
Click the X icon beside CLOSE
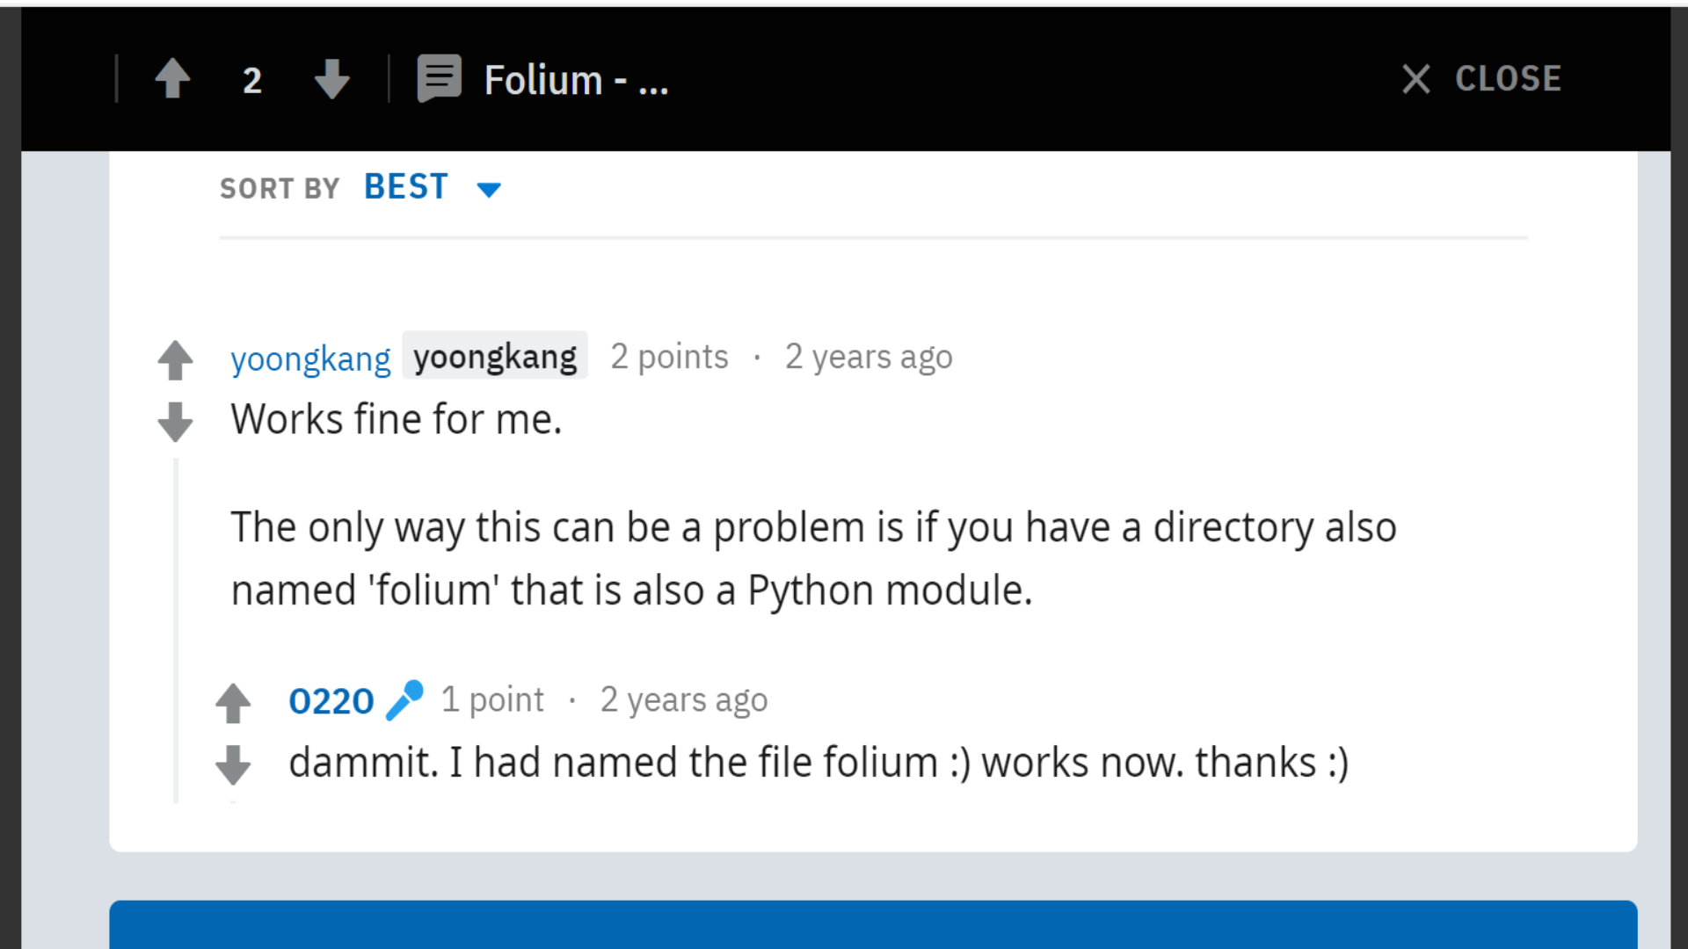pos(1415,79)
